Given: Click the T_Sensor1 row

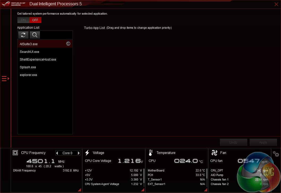Looking at the screenshot, I should [x=176, y=179].
